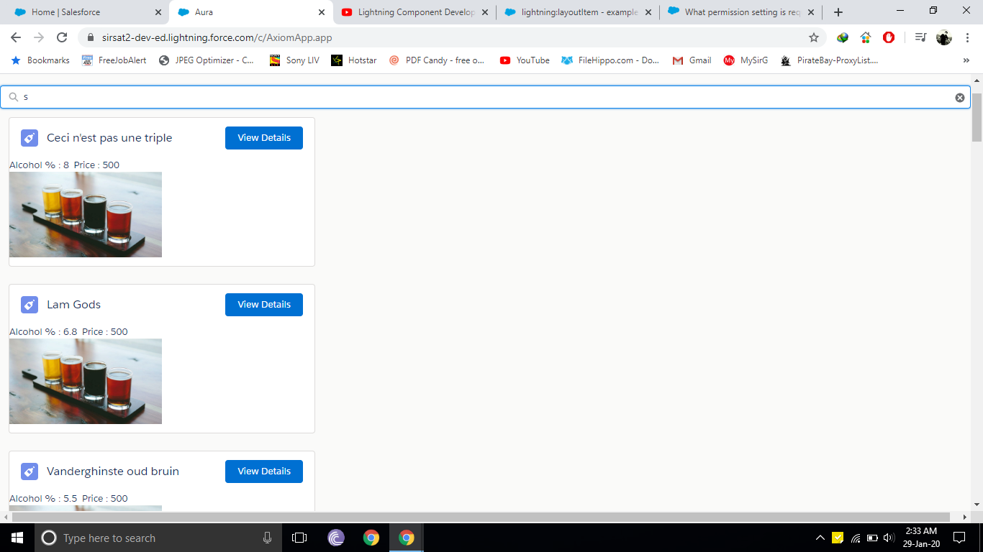The width and height of the screenshot is (983, 552).
Task: Open a new browser tab
Action: coord(838,12)
